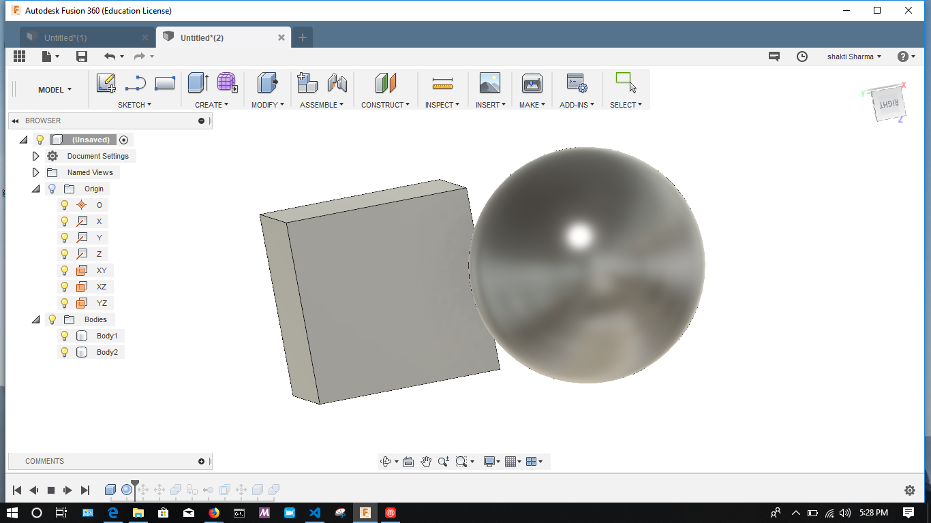Add a comment with the plus icon
Screen dimensions: 931x523
(202, 461)
